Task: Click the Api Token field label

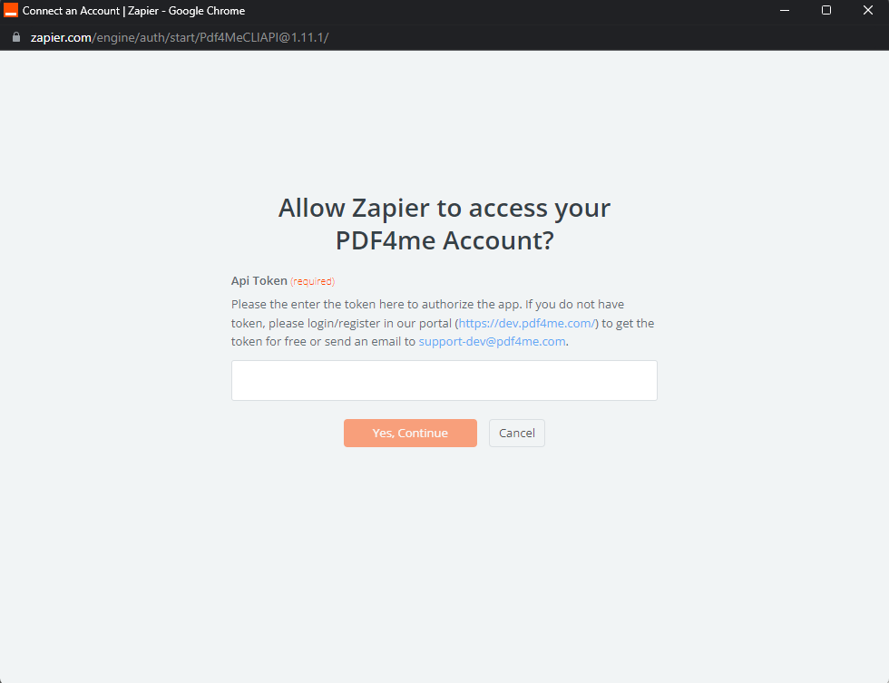Action: click(x=258, y=281)
